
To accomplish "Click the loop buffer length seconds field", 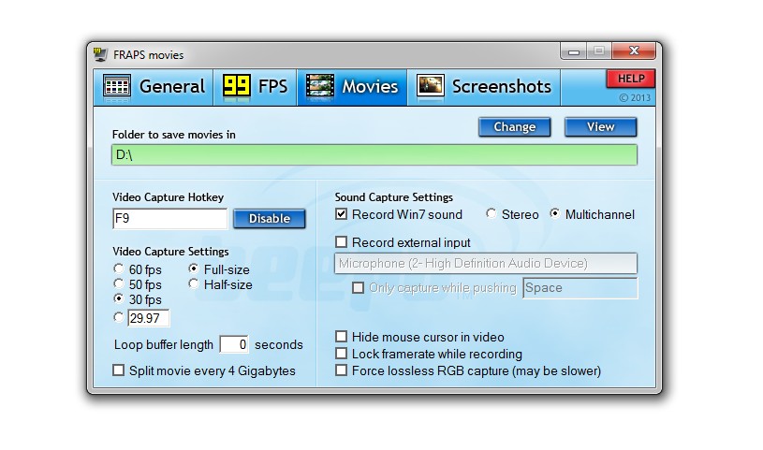I will (x=234, y=344).
